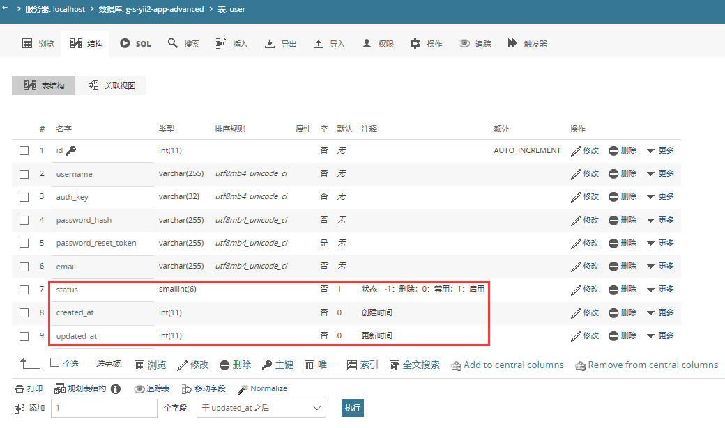The height and width of the screenshot is (428, 725).
Task: Click the 追踪表 eye icon
Action: [139, 389]
